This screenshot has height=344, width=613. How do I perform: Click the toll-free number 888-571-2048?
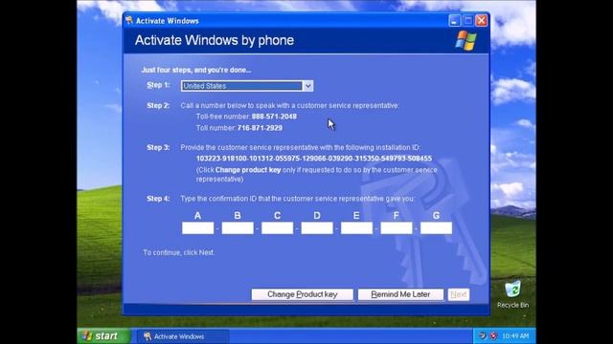tap(274, 117)
